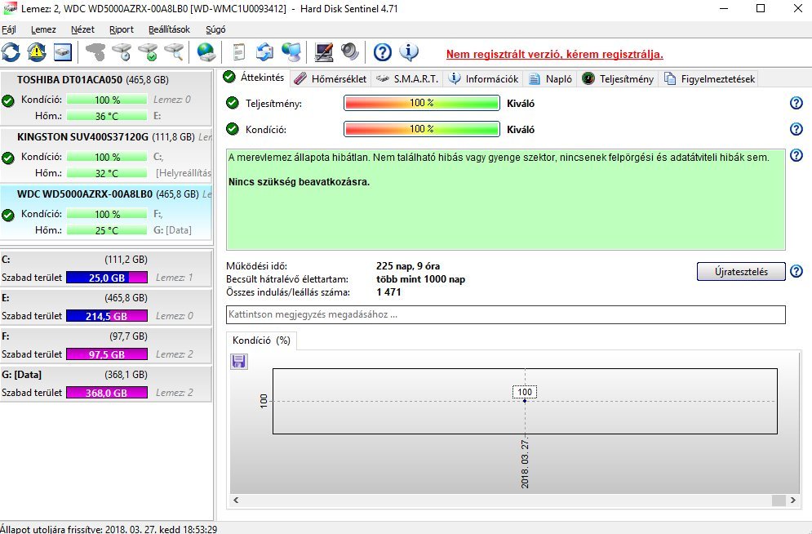Switch to the Figyelmeztetések tab
The width and height of the screenshot is (812, 534).
(x=709, y=78)
